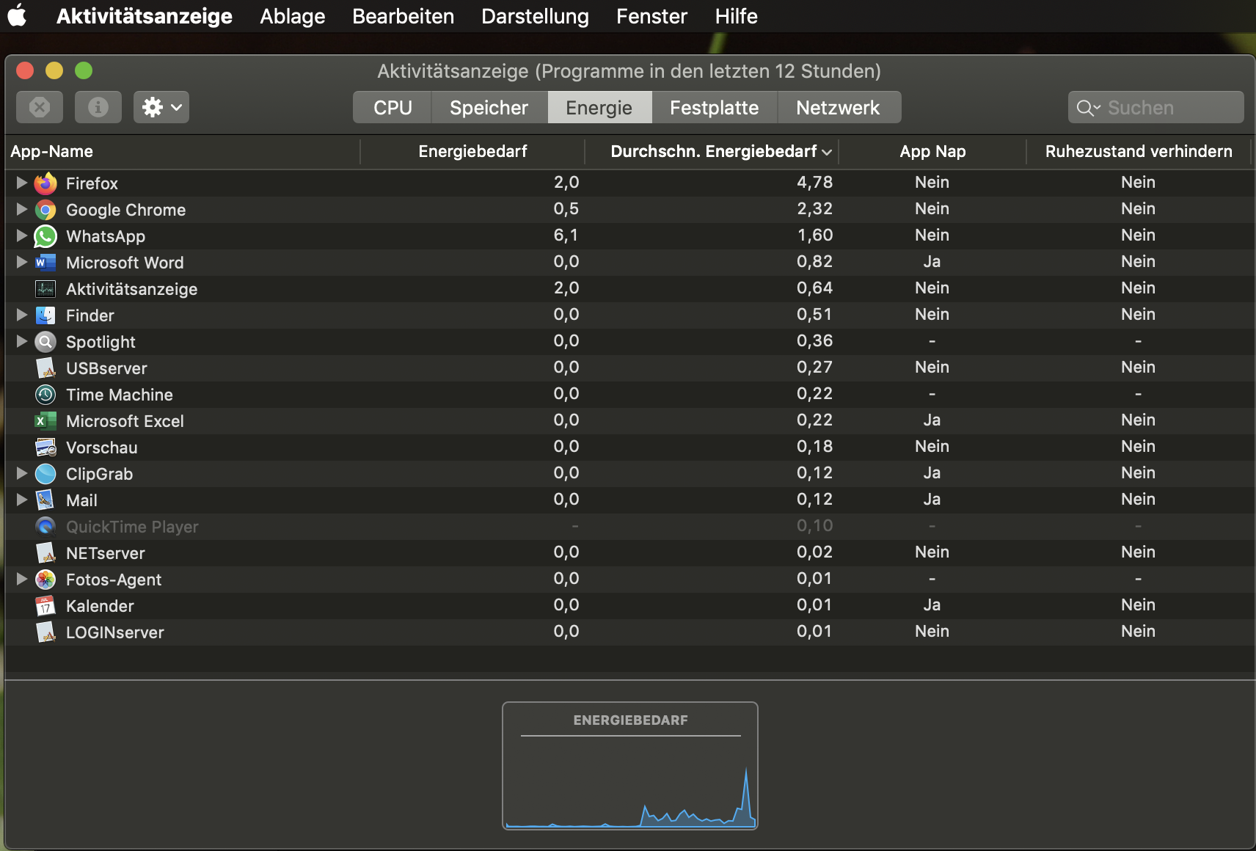Click the Energiebedarf graph
This screenshot has height=851, width=1256.
coord(630,766)
